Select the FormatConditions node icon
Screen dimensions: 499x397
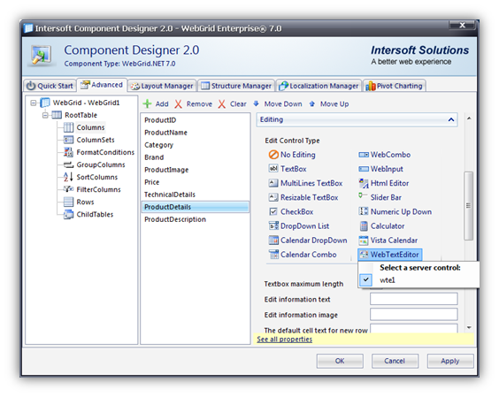click(x=68, y=152)
